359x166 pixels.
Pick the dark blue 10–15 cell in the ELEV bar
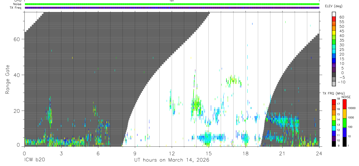coord(334,60)
